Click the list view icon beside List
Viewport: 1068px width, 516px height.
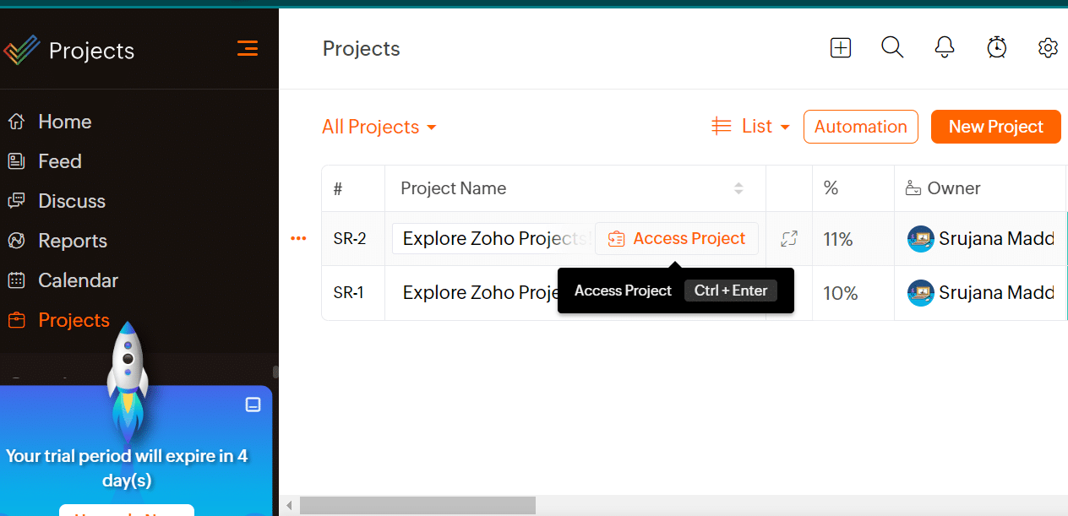722,127
